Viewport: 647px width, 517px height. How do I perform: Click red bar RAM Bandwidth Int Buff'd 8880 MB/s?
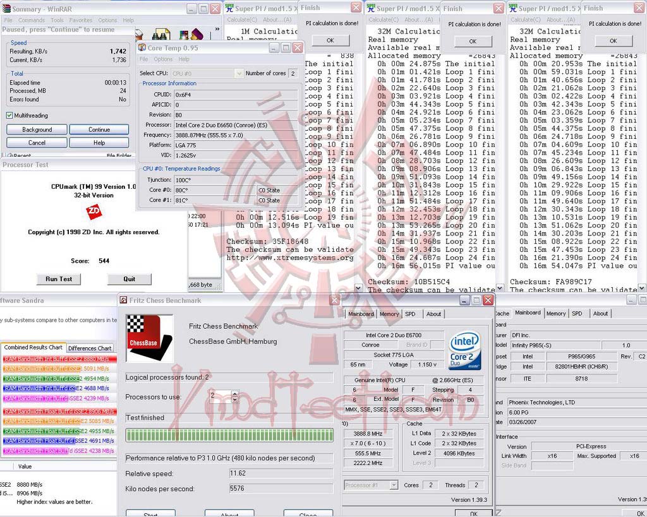pyautogui.click(x=60, y=359)
